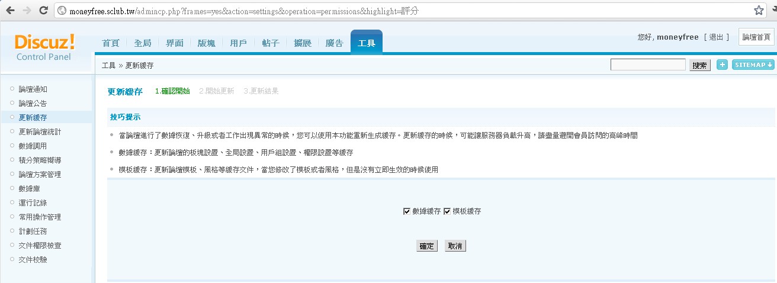Viewport: 777px width, 283px height.
Task: Switch to the 版塊 tab
Action: (x=207, y=43)
